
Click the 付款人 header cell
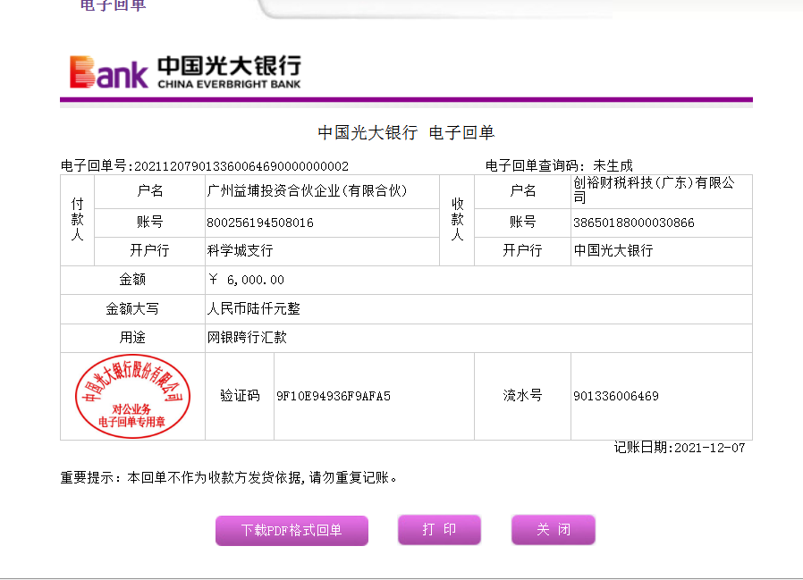(x=77, y=220)
